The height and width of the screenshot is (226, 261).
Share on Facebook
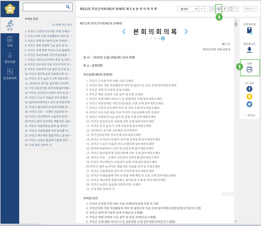[249, 89]
